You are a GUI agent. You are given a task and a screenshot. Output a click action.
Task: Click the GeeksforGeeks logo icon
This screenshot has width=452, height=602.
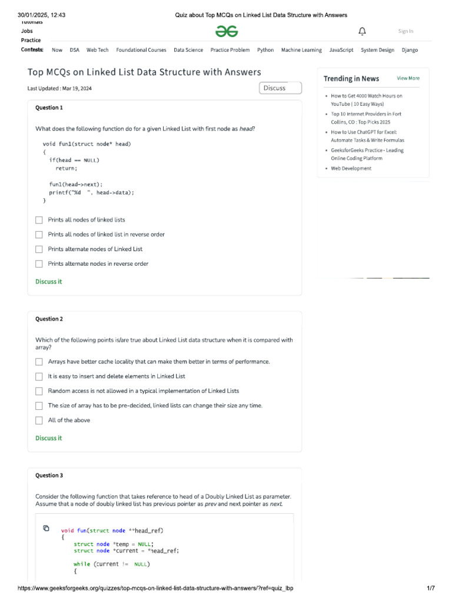point(226,31)
